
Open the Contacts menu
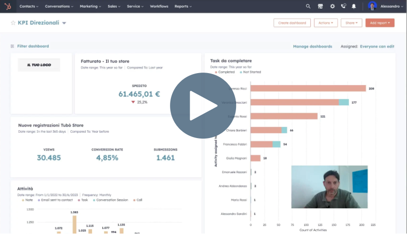click(29, 6)
